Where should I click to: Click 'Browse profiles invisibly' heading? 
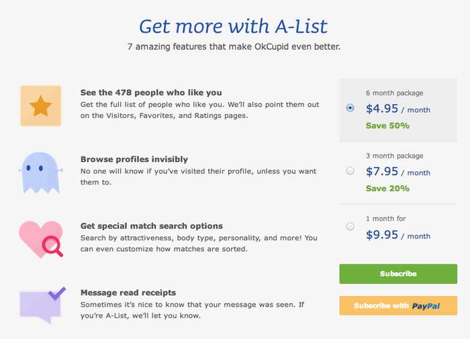[134, 159]
